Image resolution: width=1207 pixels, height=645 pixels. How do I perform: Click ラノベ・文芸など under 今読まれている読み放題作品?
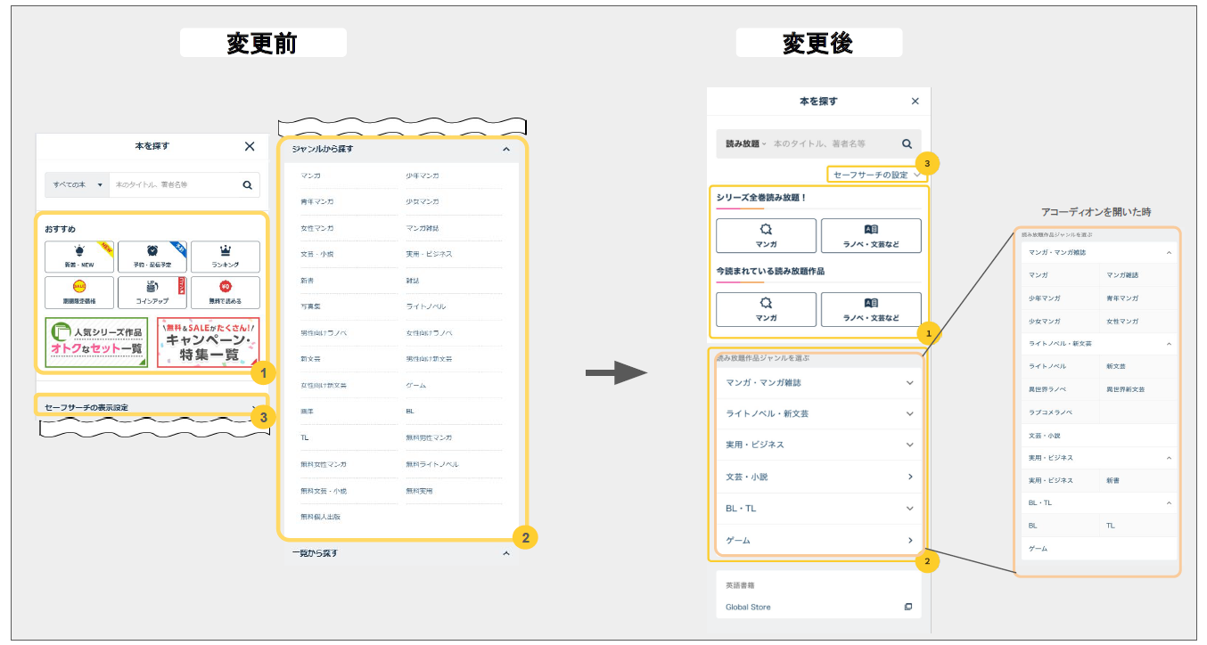[x=871, y=309]
